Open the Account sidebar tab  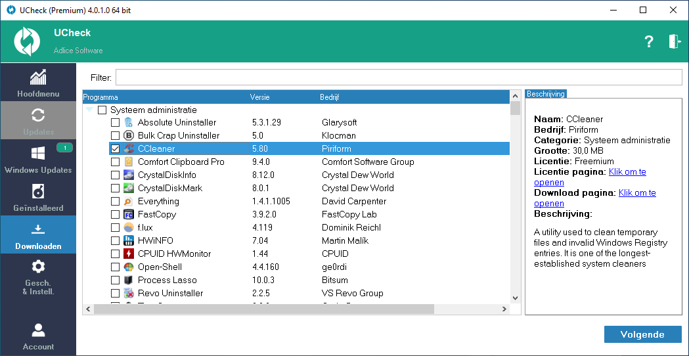pyautogui.click(x=38, y=336)
